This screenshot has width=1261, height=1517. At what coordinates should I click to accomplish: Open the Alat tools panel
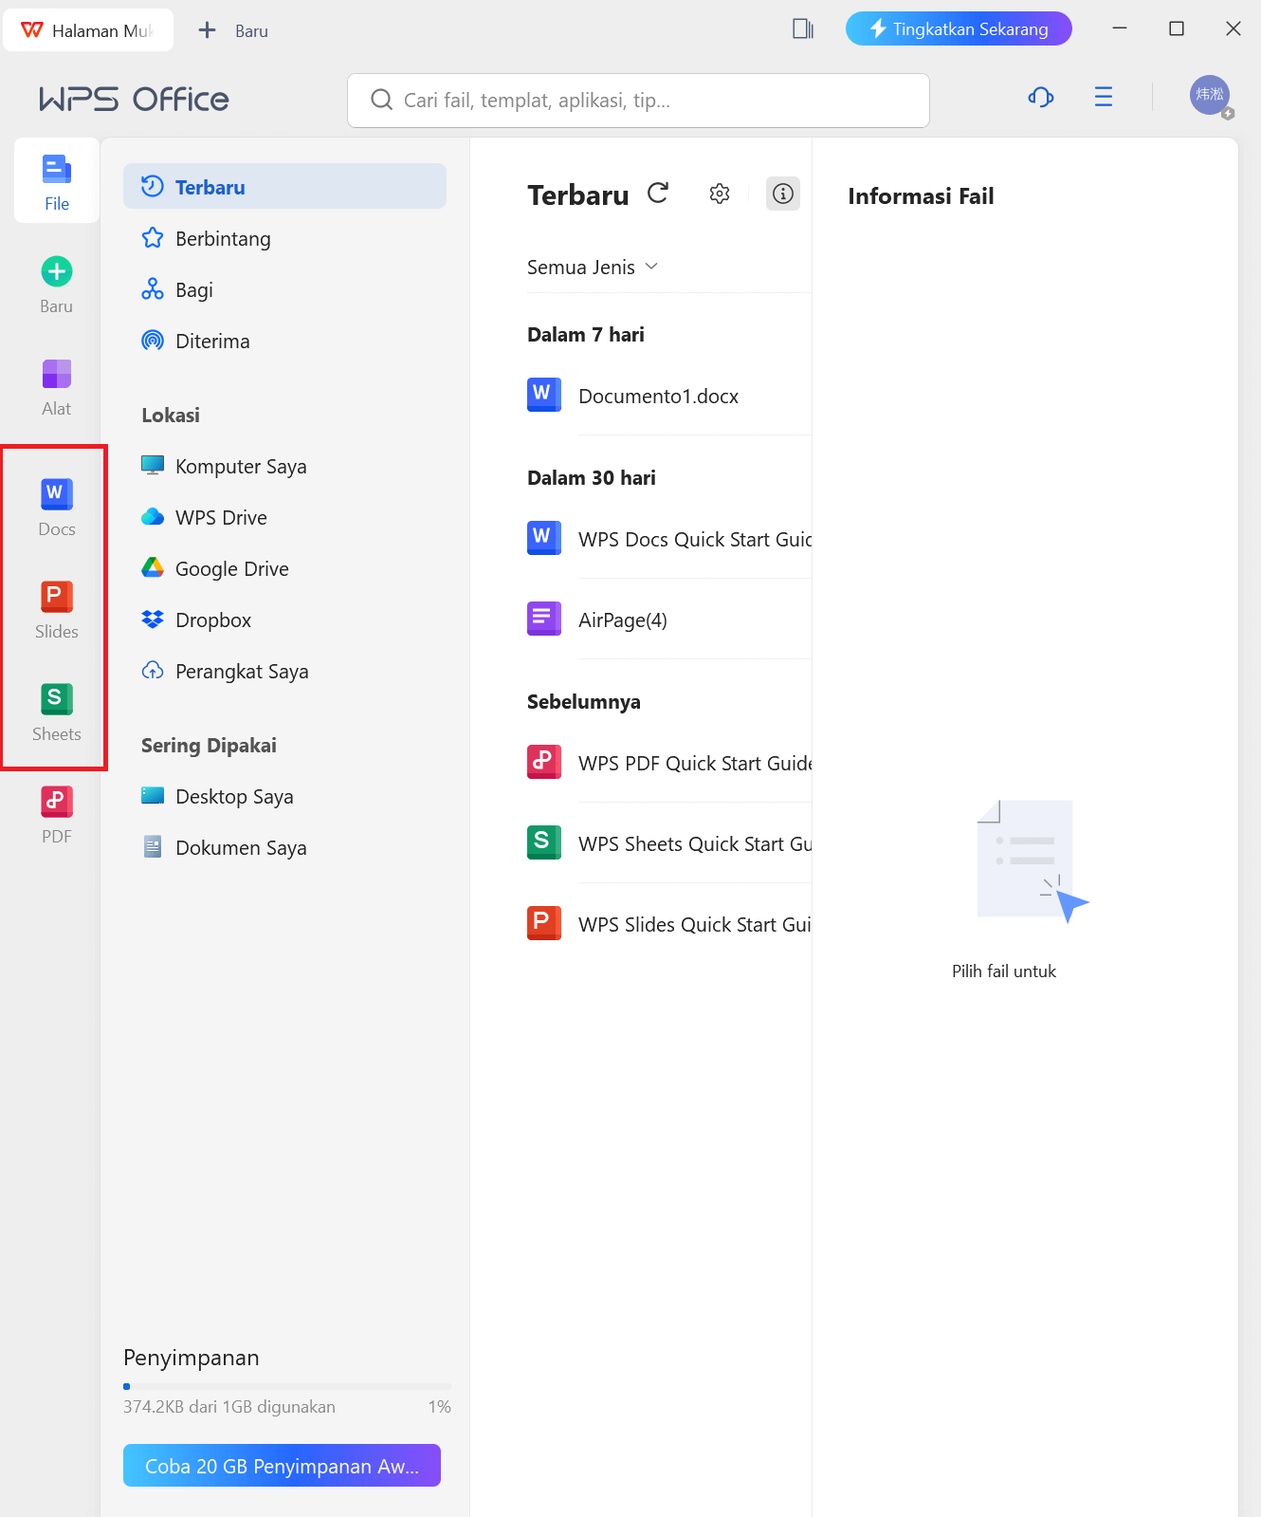pyautogui.click(x=56, y=386)
